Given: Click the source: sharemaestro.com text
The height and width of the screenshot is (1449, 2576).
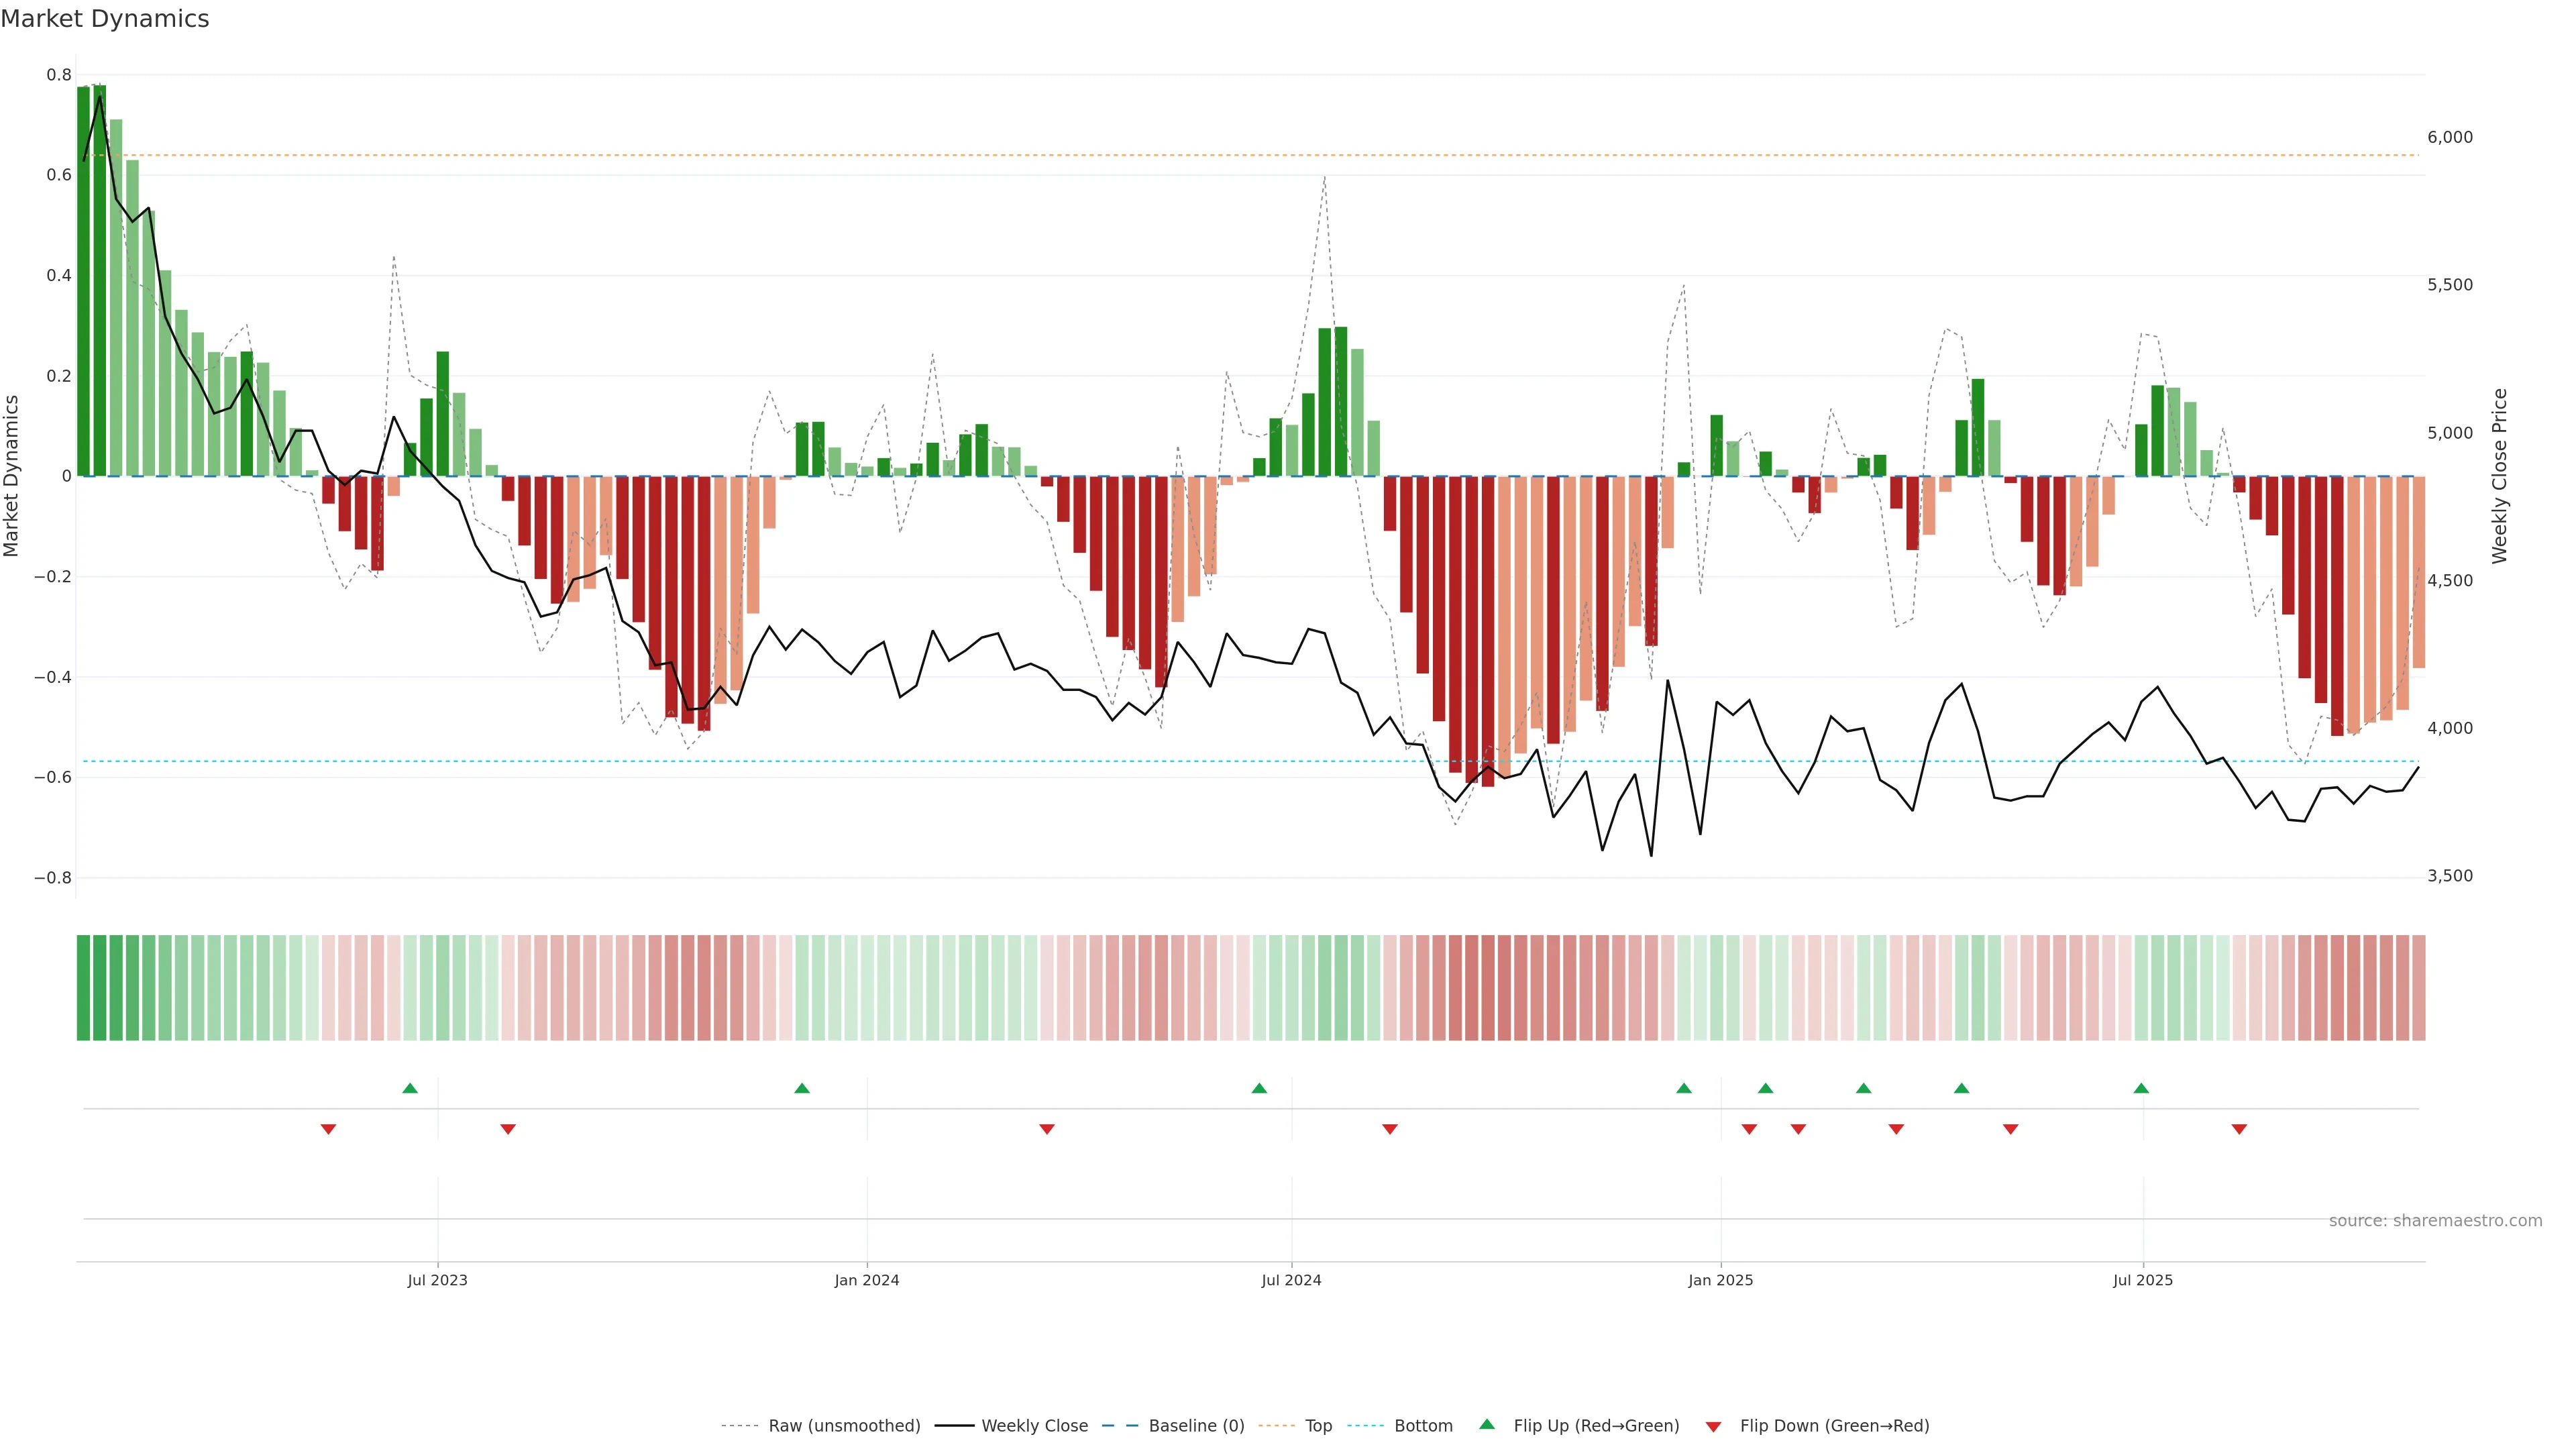Looking at the screenshot, I should [x=2435, y=1221].
